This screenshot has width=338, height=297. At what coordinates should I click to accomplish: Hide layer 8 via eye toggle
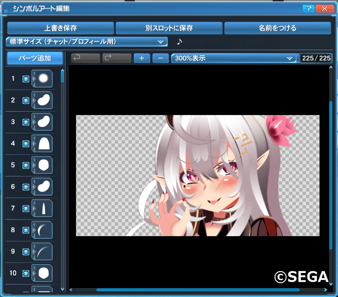pos(26,230)
